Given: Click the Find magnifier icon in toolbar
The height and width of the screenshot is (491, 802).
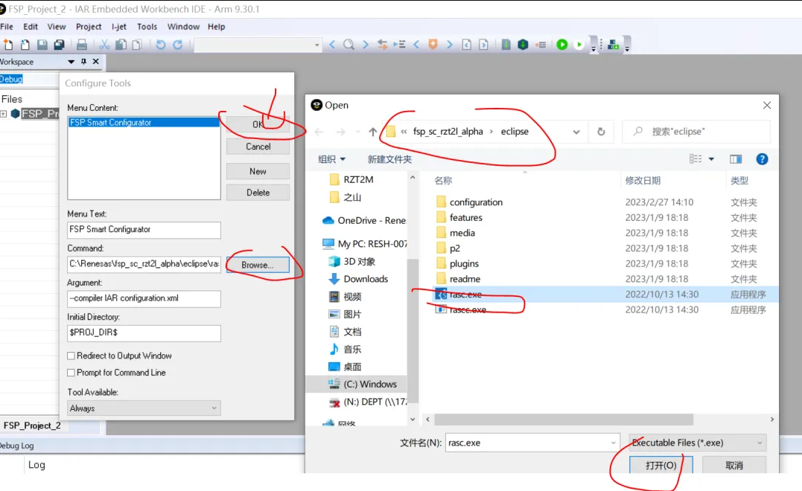Looking at the screenshot, I should (x=349, y=45).
